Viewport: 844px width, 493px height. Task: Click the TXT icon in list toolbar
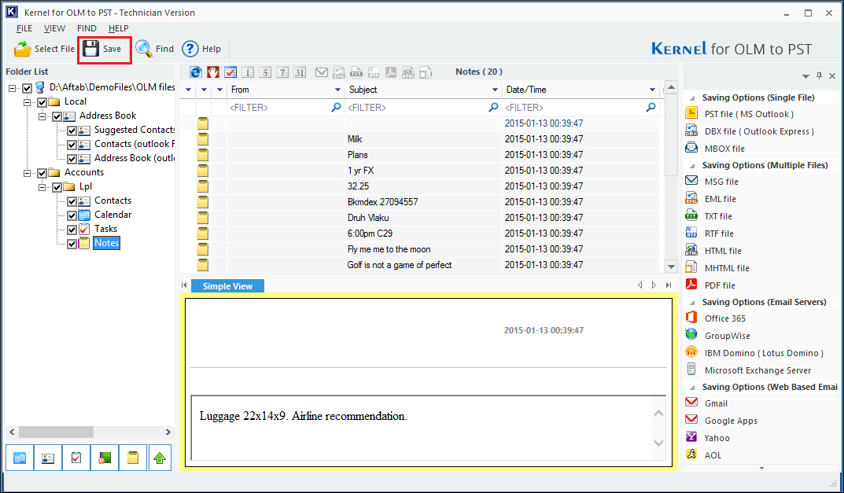pyautogui.click(x=356, y=72)
